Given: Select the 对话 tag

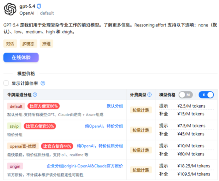Looking at the screenshot, I should coord(10,44).
